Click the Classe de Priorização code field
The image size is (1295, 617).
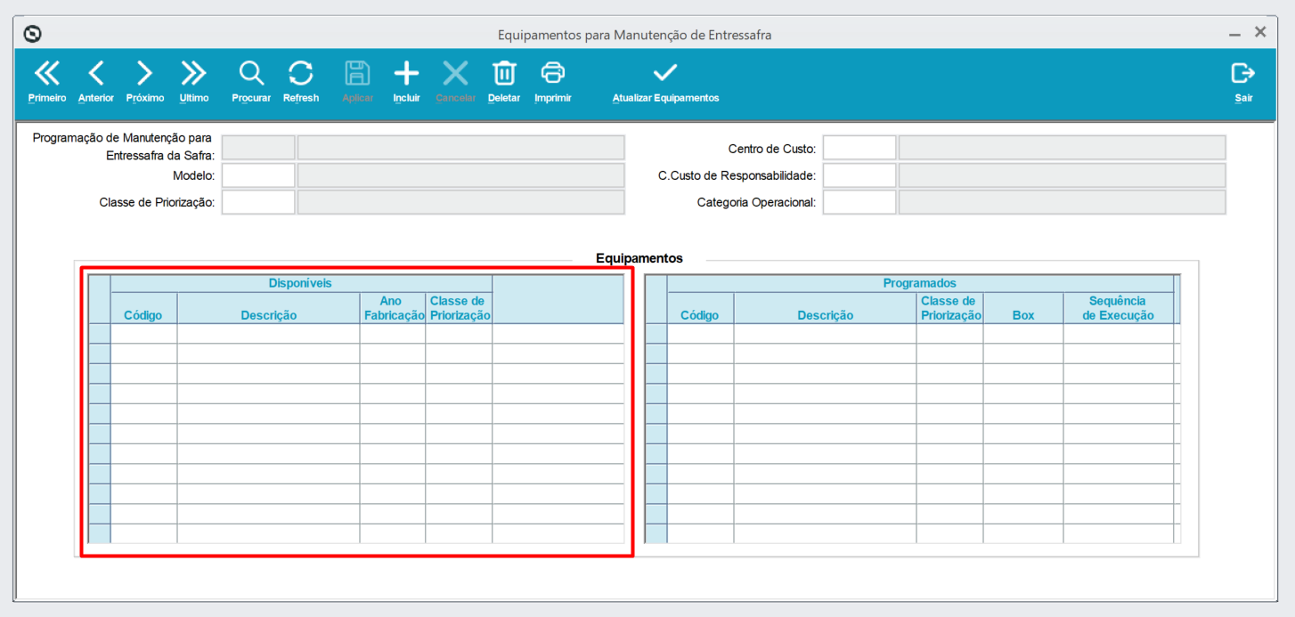[258, 202]
